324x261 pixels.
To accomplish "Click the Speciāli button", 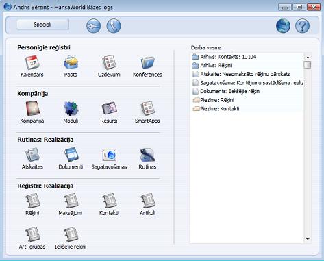I will (42, 25).
